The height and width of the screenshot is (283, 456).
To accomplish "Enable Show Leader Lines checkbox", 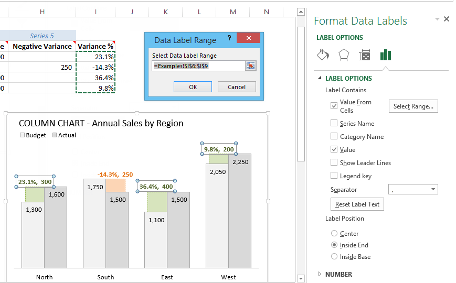I will pyautogui.click(x=334, y=162).
